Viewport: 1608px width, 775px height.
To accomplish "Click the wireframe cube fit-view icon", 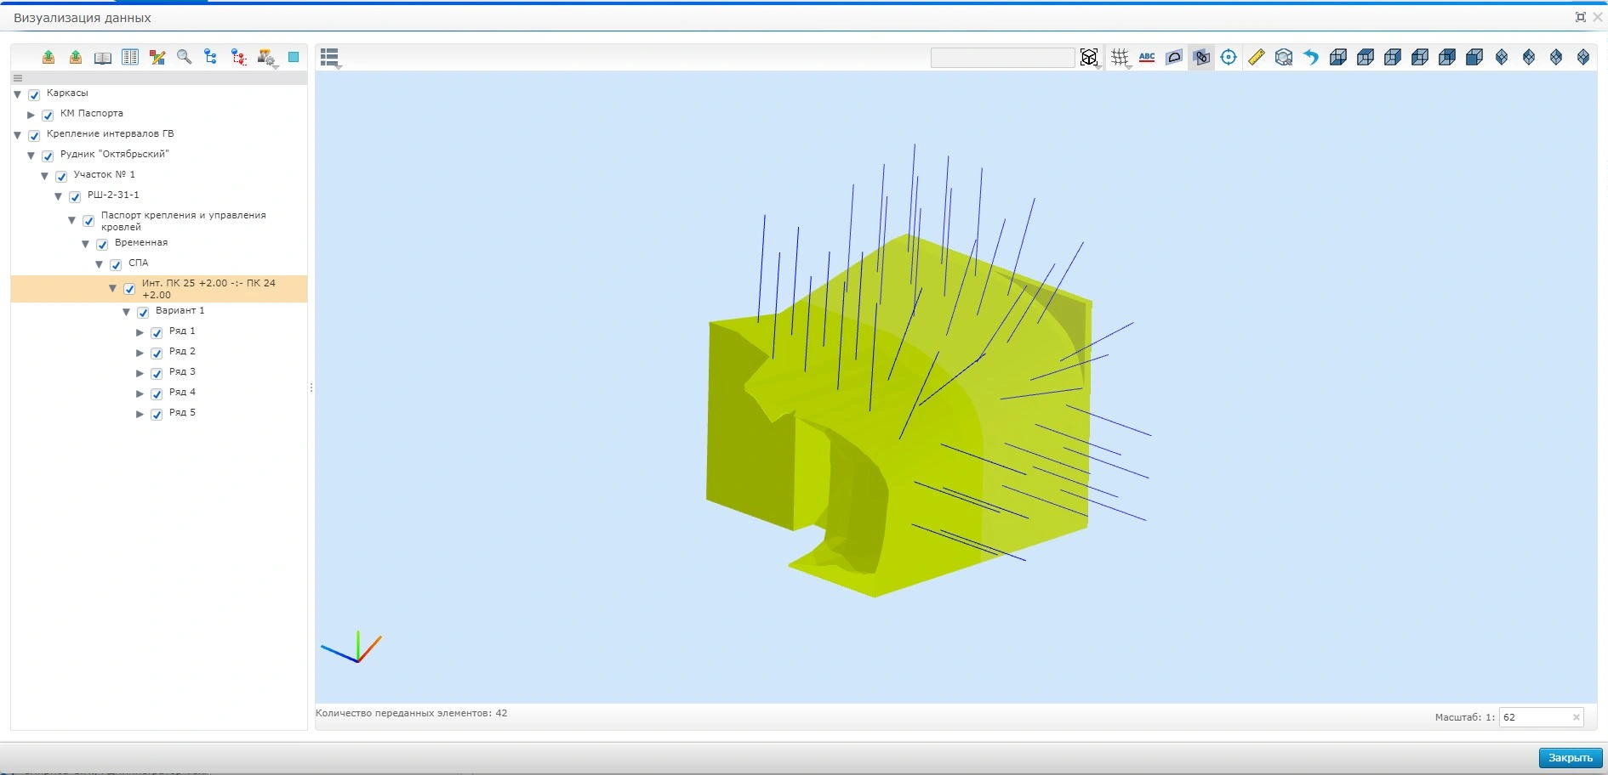I will tap(1089, 57).
